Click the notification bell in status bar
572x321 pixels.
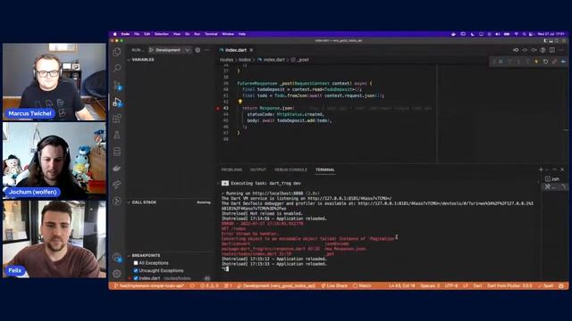click(561, 285)
